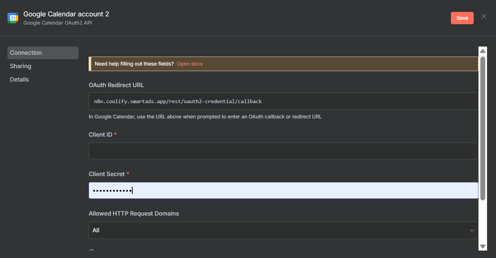The width and height of the screenshot is (496, 258).
Task: Click the Google Calendar OAuth2 API subtitle
Action: tap(57, 23)
